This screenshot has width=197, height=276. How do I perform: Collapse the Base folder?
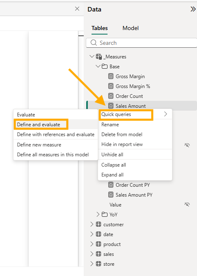click(98, 66)
